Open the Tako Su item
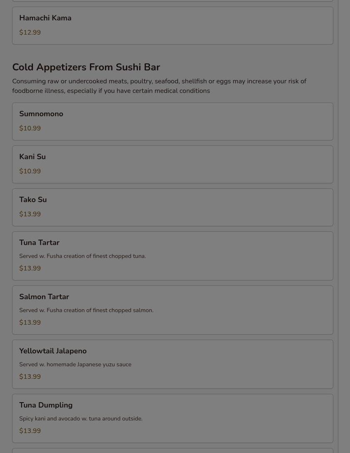The image size is (350, 453). click(172, 207)
